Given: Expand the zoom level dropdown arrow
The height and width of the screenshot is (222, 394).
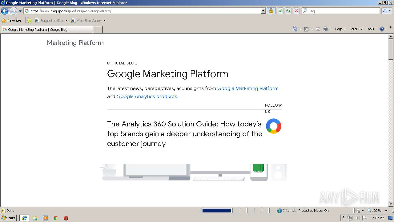Looking at the screenshot, I should tap(386, 211).
